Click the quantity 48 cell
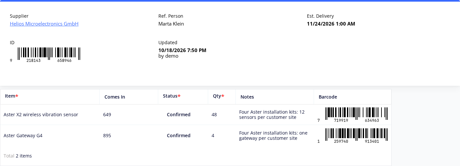Screen dimensions: 460x166 click(x=222, y=115)
